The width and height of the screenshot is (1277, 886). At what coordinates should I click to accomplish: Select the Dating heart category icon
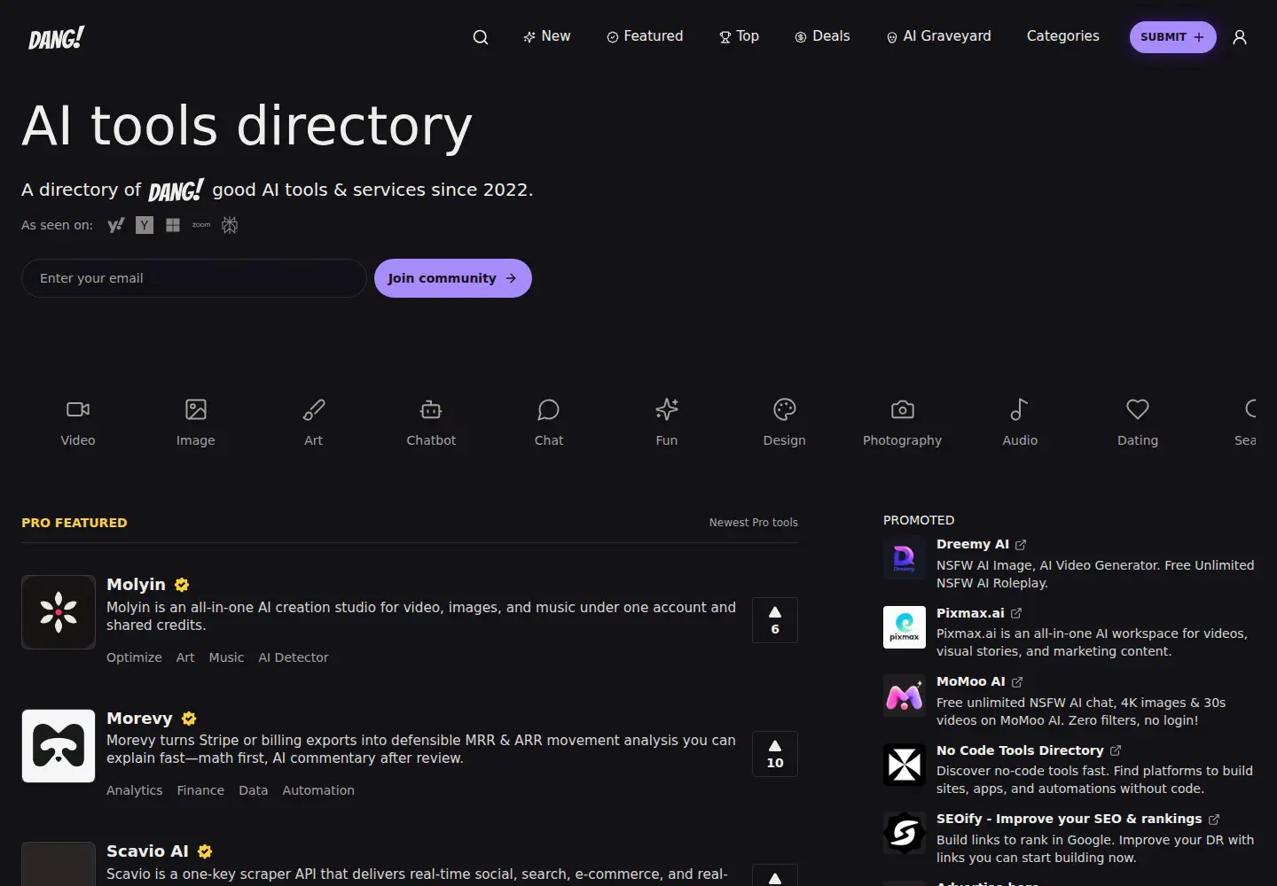pyautogui.click(x=1138, y=409)
